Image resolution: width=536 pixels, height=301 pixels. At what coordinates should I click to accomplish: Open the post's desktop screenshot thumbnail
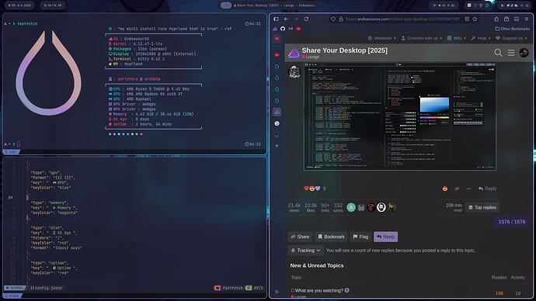tap(400, 116)
